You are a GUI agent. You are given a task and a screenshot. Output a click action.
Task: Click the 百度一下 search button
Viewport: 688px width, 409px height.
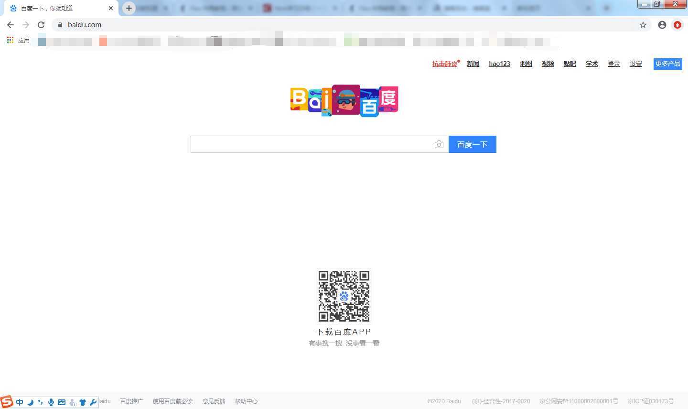coord(473,144)
